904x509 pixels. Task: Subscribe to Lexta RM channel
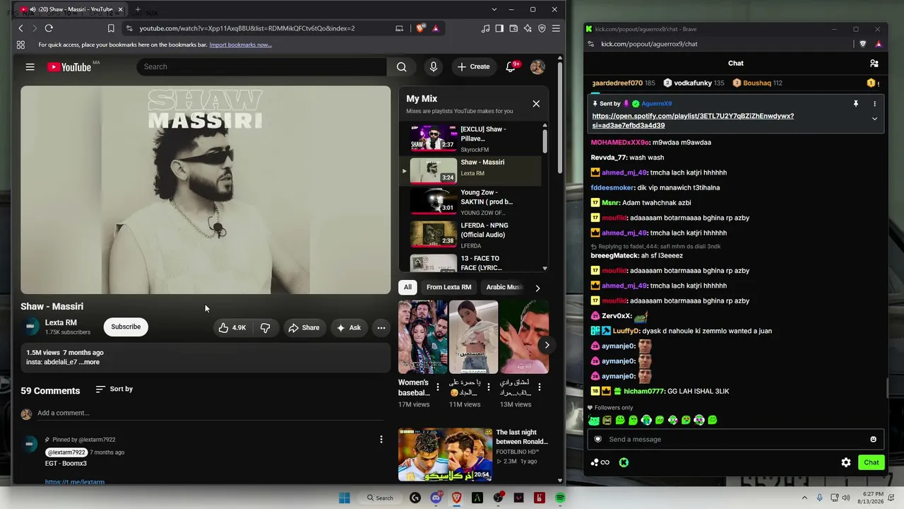pyautogui.click(x=126, y=327)
